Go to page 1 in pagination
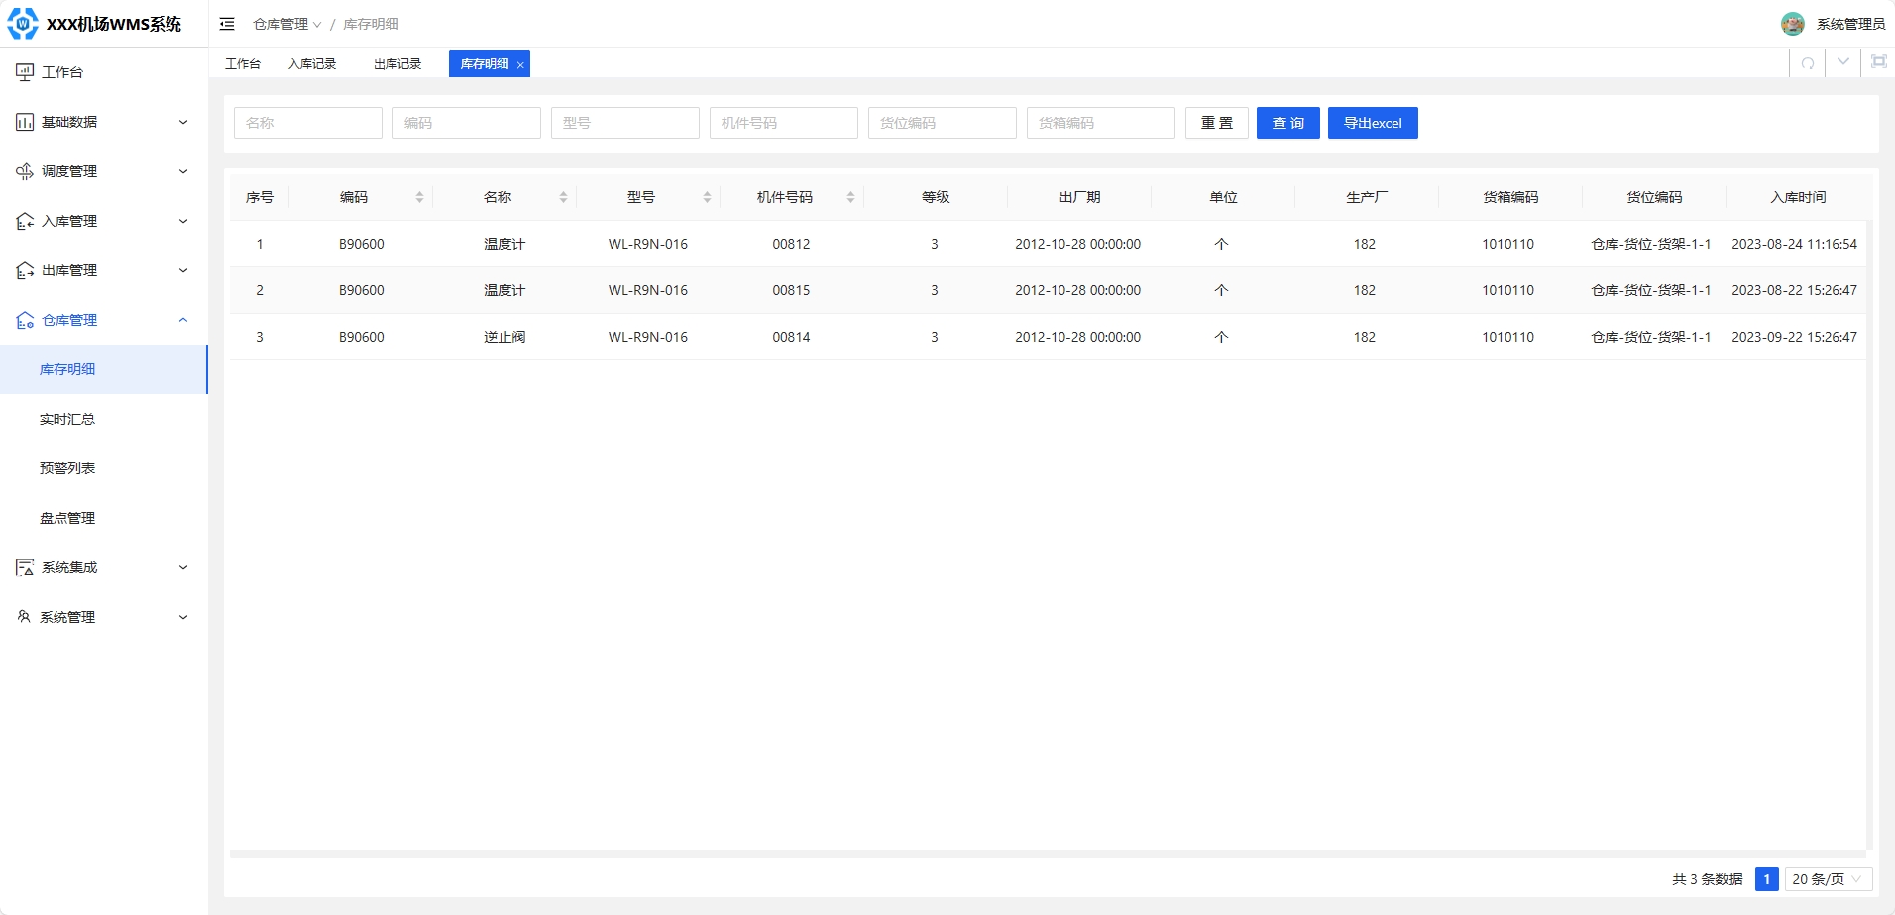The height and width of the screenshot is (915, 1895). 1766,879
